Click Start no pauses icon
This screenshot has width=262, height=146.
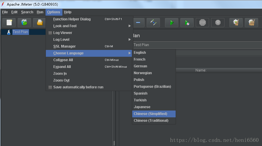(x=187, y=22)
